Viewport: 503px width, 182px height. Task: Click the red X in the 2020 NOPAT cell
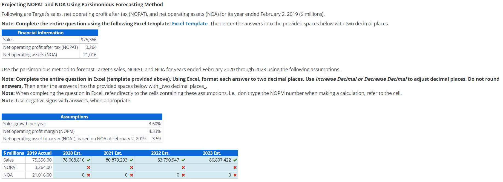click(88, 167)
